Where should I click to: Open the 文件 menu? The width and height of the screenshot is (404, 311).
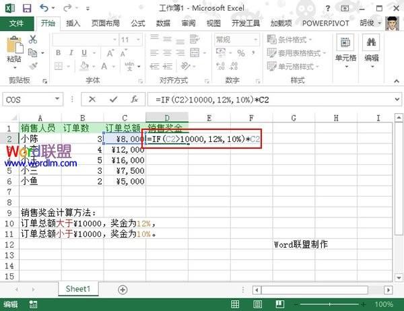17,24
